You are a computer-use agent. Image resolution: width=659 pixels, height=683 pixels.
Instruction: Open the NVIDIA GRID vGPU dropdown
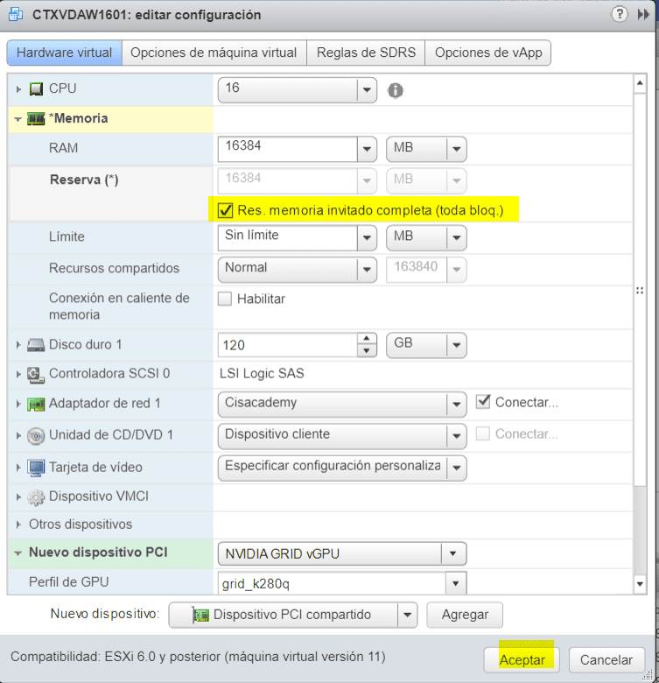point(341,553)
